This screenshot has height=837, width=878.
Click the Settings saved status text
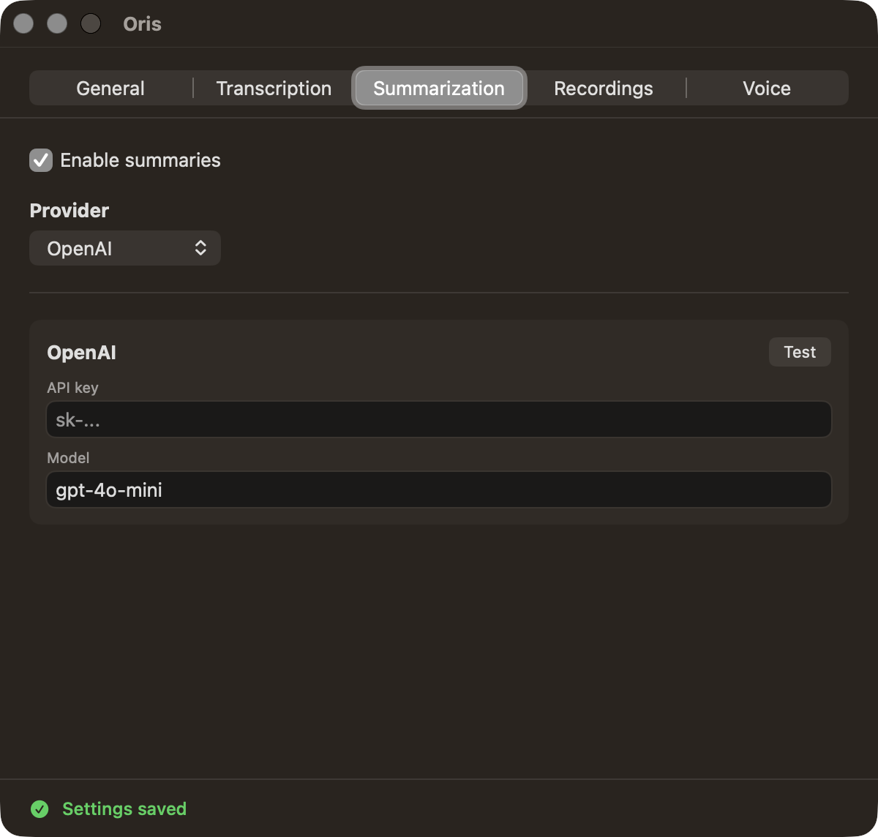pos(124,809)
